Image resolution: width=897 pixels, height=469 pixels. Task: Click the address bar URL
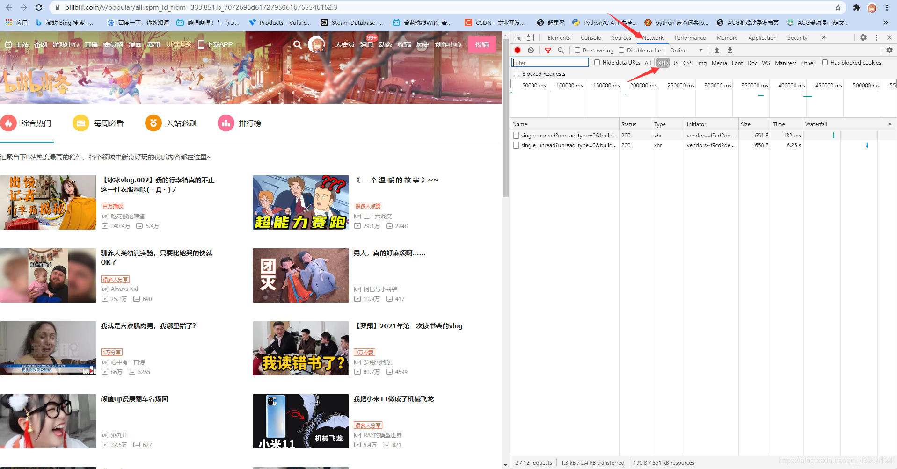[x=201, y=7]
